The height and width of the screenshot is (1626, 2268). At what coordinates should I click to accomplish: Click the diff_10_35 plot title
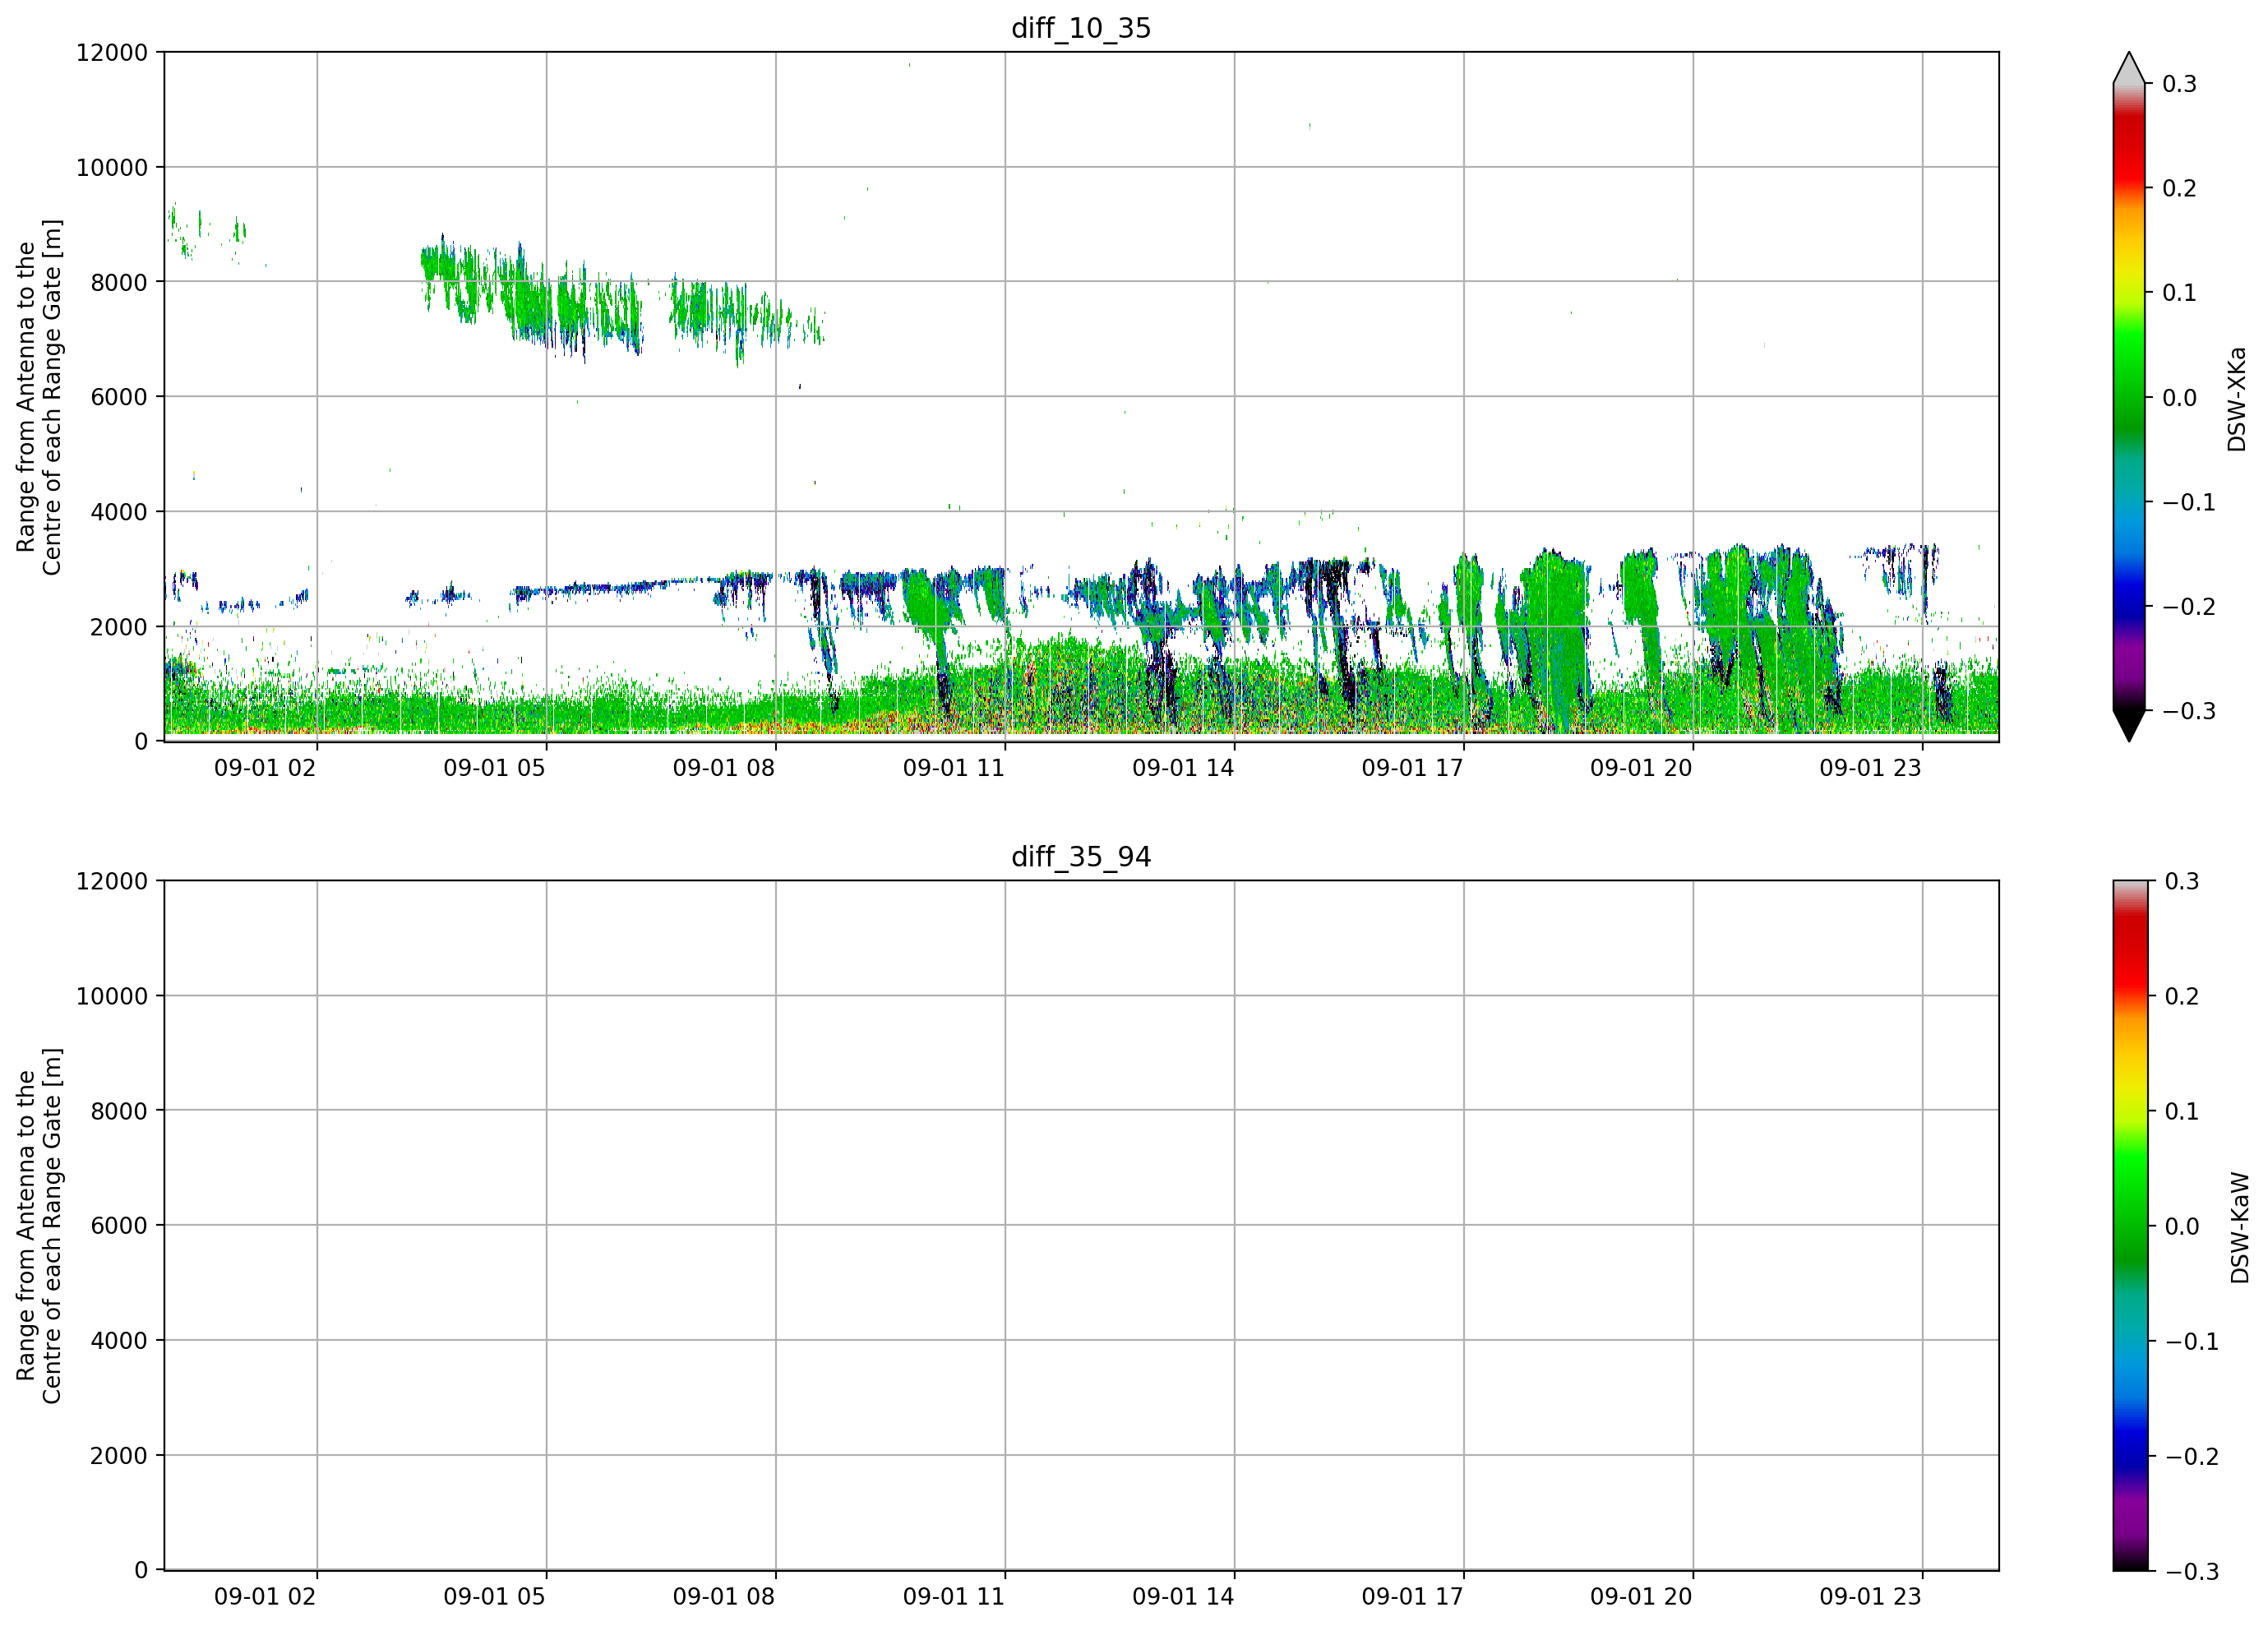(x=1081, y=28)
